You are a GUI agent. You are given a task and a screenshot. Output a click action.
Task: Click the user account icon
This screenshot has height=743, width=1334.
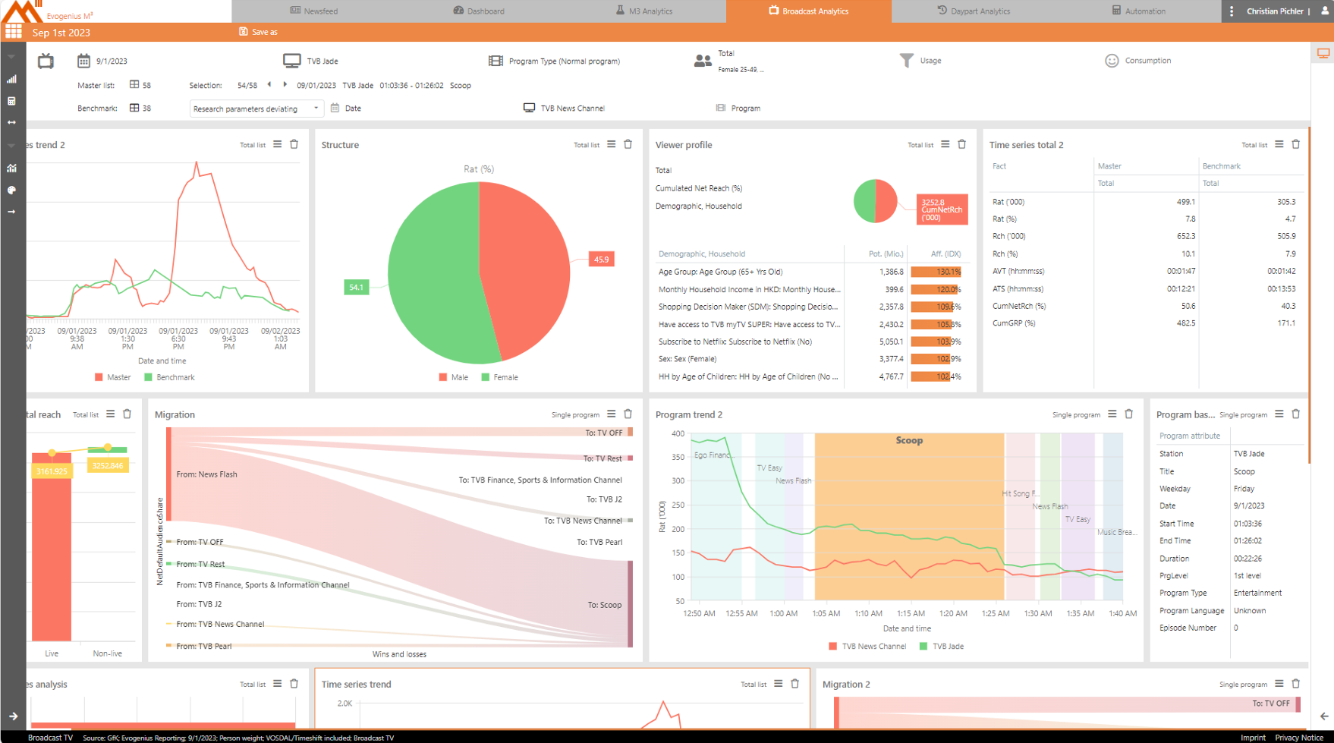pyautogui.click(x=1325, y=11)
